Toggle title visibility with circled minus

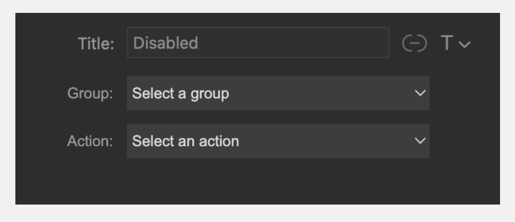pos(414,43)
